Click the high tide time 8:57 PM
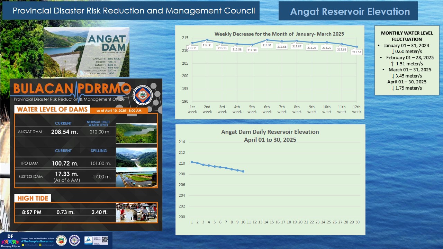The width and height of the screenshot is (443, 249). (x=31, y=212)
